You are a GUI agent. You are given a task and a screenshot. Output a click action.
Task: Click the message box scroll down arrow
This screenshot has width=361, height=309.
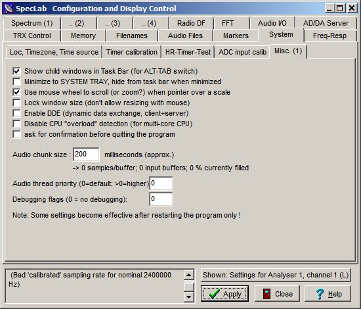[x=189, y=297]
